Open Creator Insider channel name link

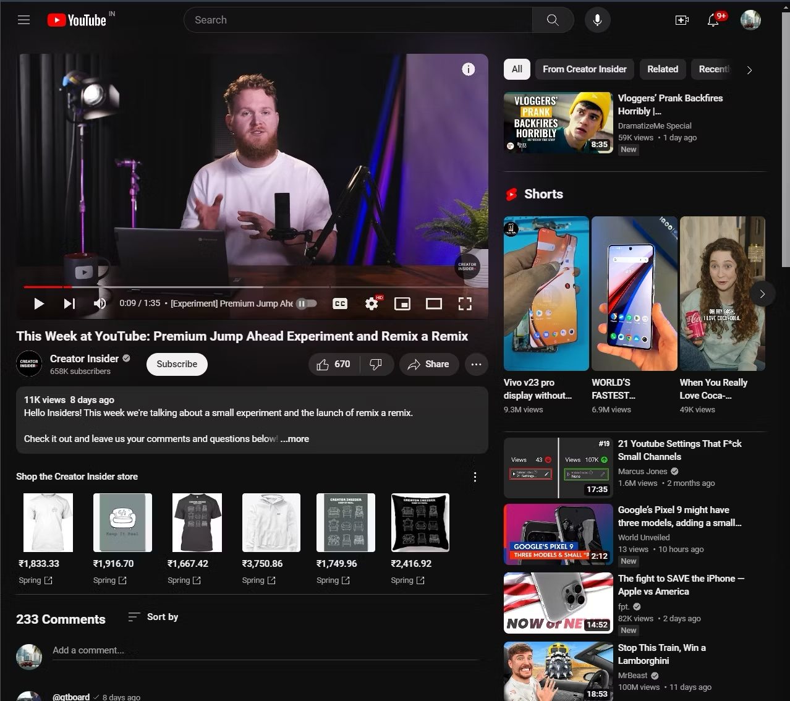84,359
